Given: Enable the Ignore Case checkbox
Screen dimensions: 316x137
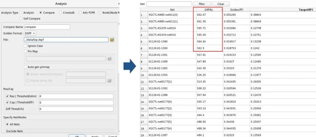Looking at the screenshot, I should [x=25, y=46].
